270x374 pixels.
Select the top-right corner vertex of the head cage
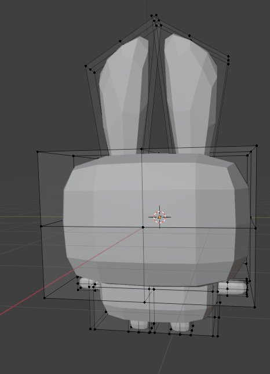pos(257,146)
